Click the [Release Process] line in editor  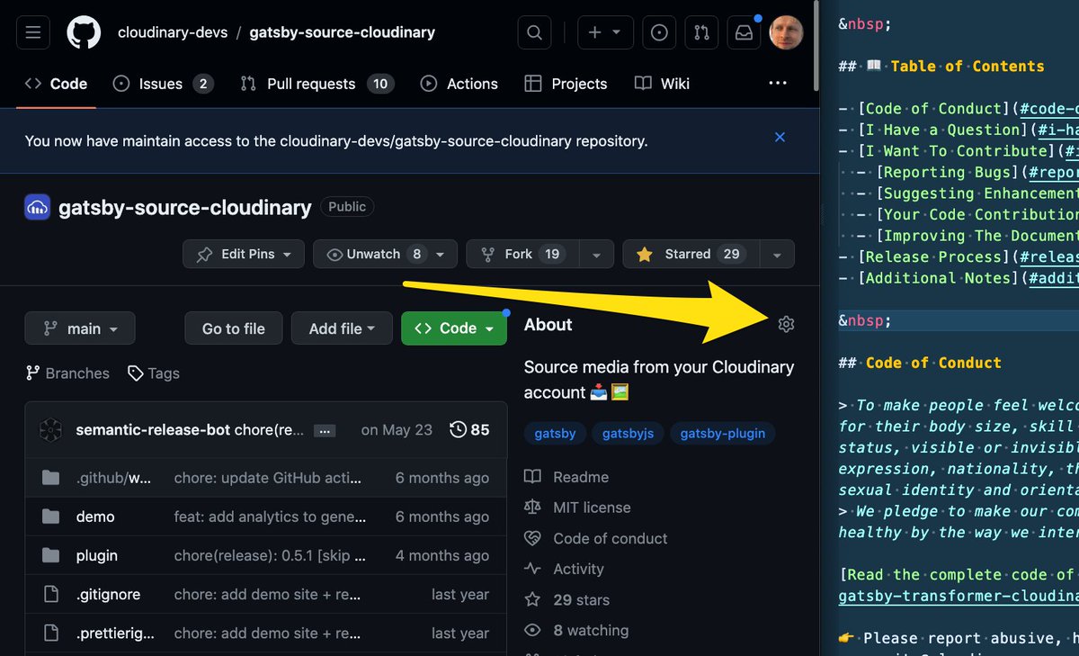[959, 256]
